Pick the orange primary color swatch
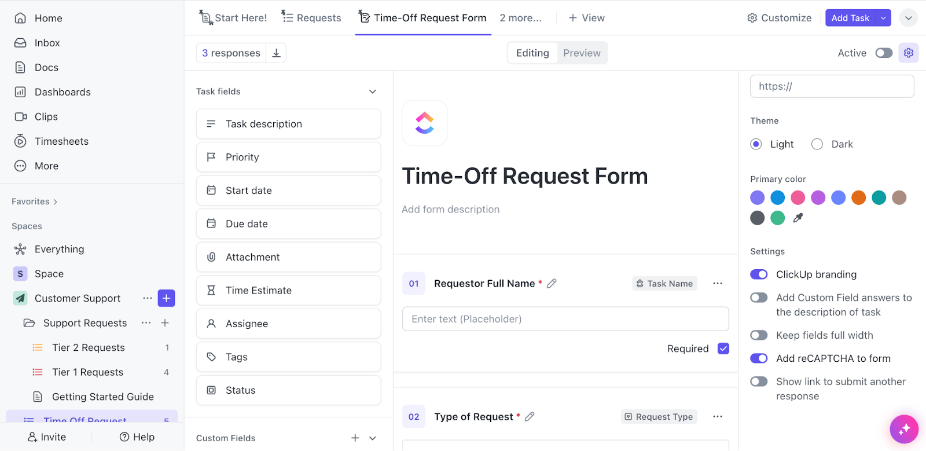The height and width of the screenshot is (451, 926). pos(858,197)
